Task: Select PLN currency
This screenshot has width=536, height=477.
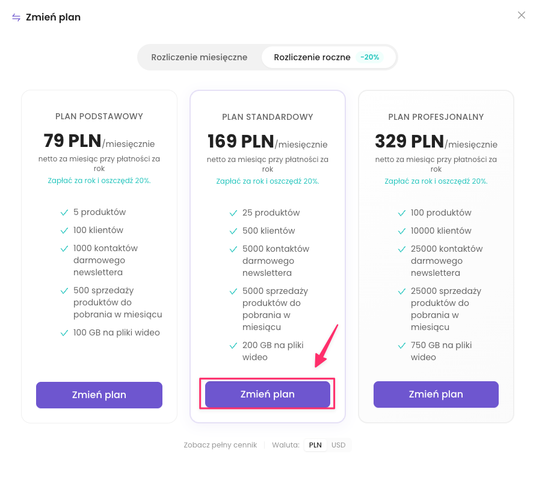Action: click(315, 445)
